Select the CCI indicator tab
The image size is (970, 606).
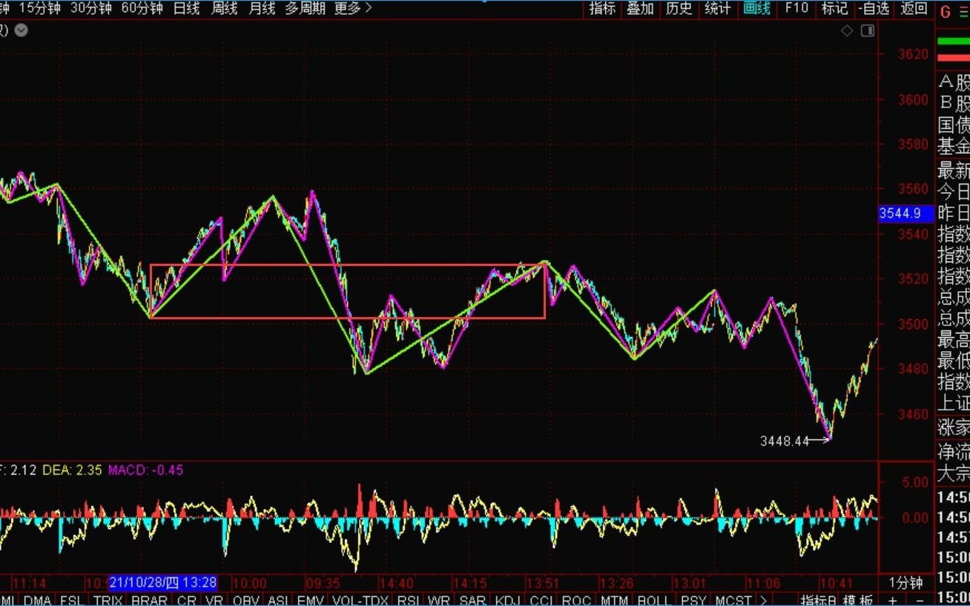point(542,600)
